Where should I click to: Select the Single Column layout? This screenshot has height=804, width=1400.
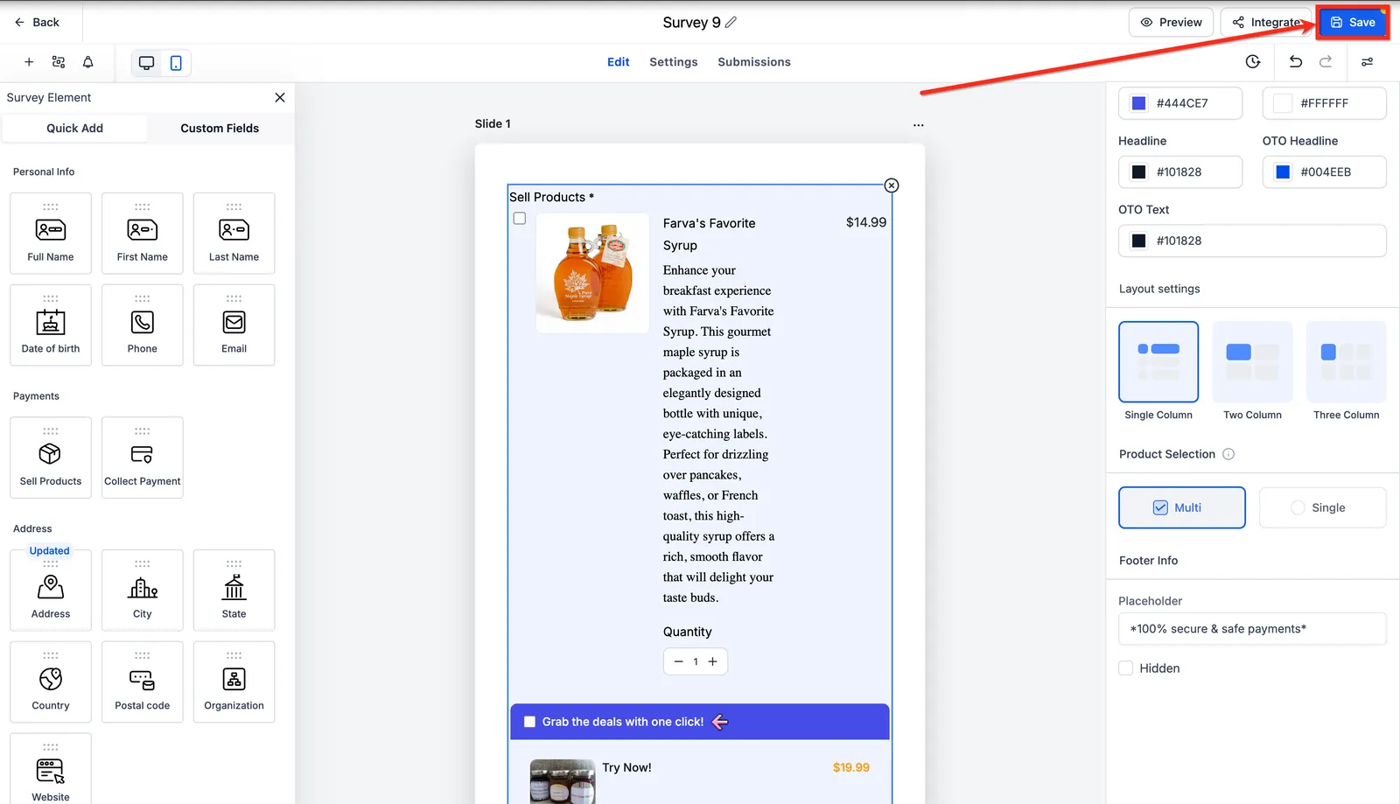click(x=1158, y=361)
